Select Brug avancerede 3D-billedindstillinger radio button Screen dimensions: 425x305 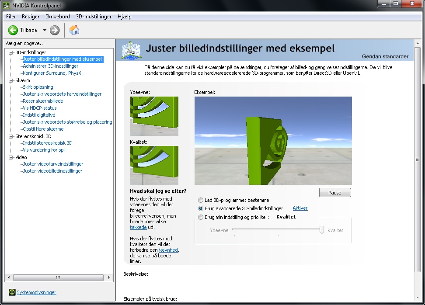(x=201, y=208)
